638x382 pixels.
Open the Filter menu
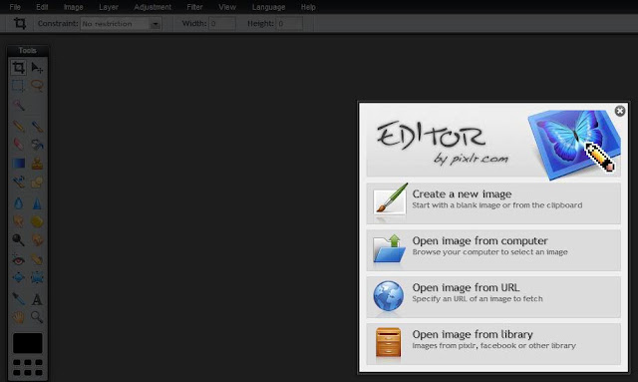194,7
